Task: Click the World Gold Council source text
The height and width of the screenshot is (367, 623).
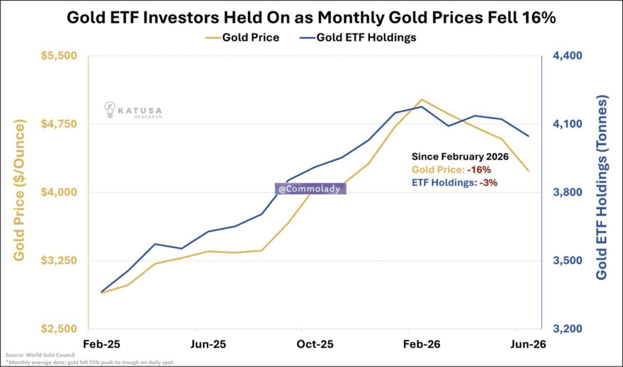Action: pos(40,355)
